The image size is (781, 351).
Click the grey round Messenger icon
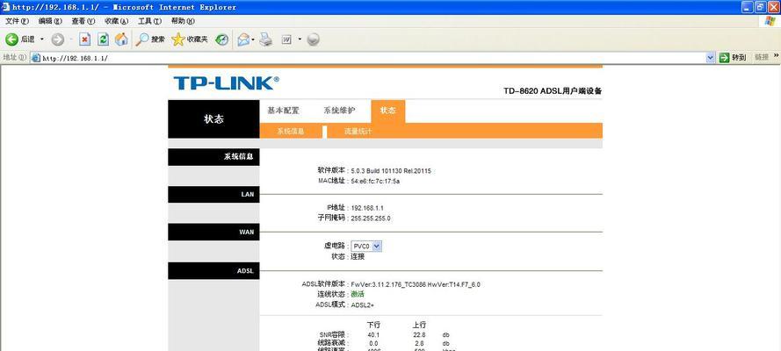coord(313,39)
